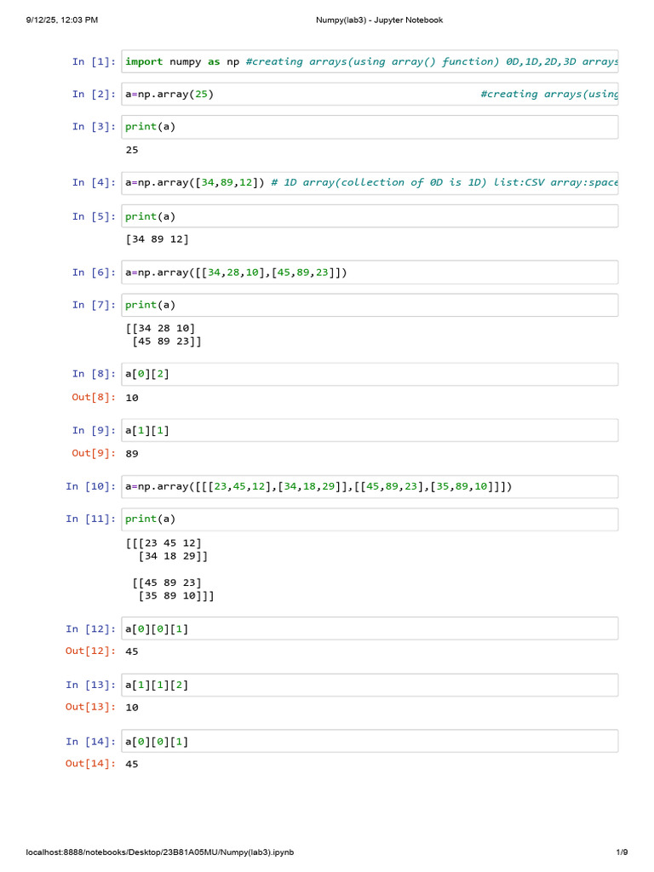Click the 3D output row [34 18 29]]
Screen dimensions: 654x872
coord(173,555)
